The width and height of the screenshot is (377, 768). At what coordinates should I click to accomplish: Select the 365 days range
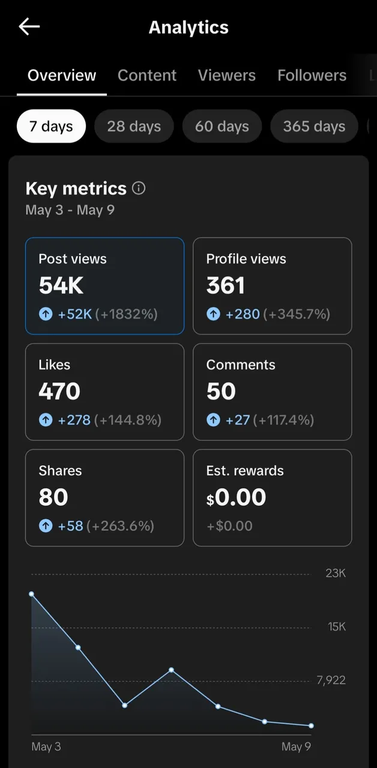pyautogui.click(x=314, y=127)
